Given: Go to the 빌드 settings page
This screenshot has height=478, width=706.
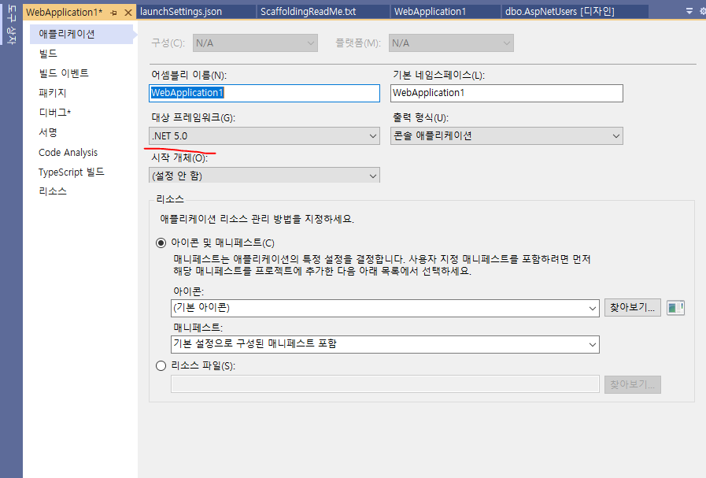Looking at the screenshot, I should point(48,54).
